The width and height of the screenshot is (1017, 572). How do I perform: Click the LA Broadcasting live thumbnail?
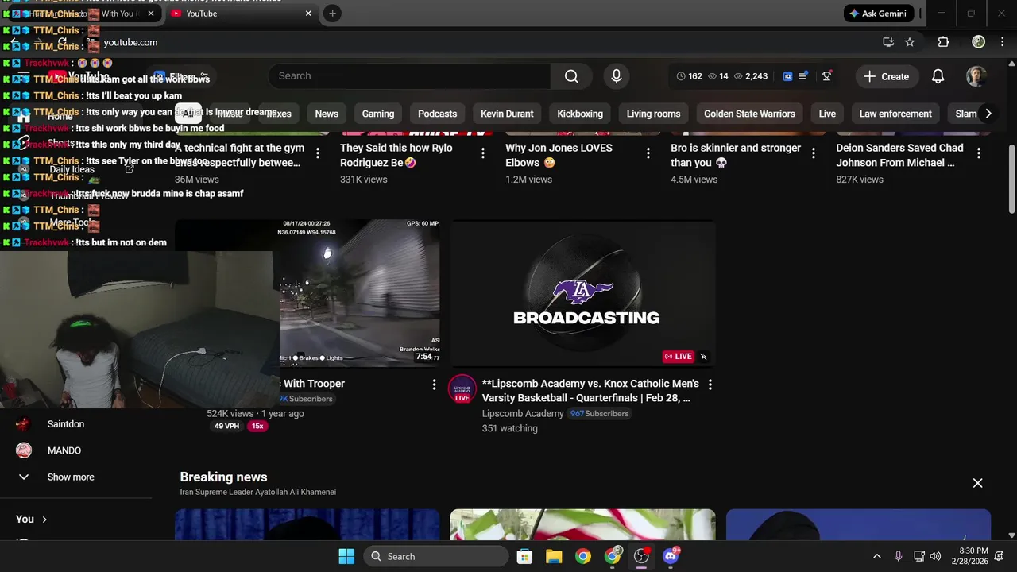pos(582,294)
